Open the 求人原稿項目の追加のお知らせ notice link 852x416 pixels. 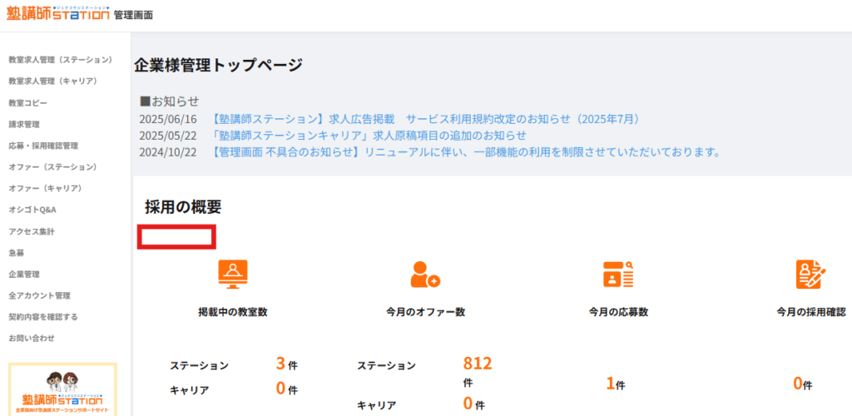(369, 136)
